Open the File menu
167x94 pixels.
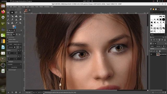pyautogui.click(x=8, y=7)
